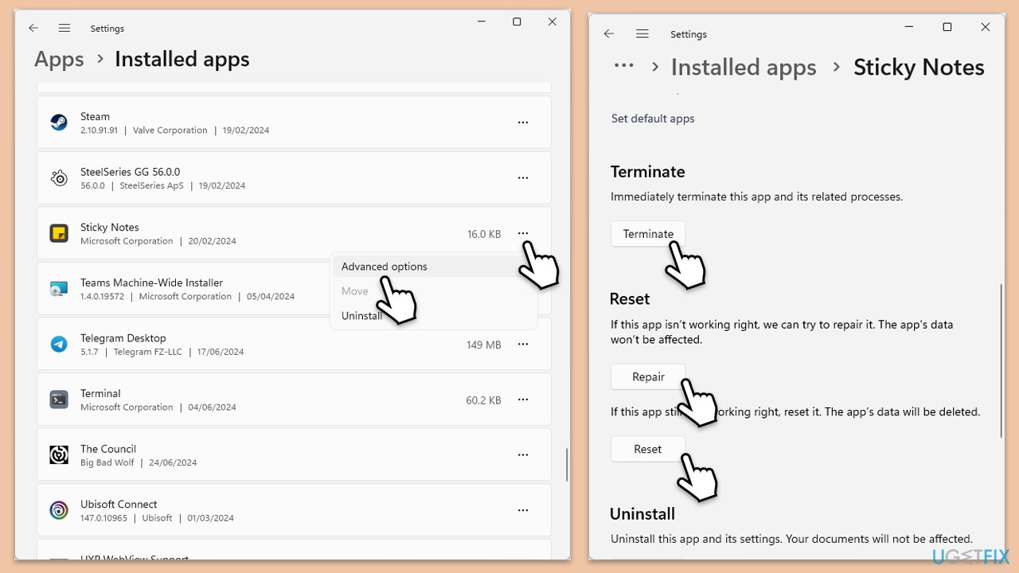Open hamburger menu in Sticky Notes window
Screen dimensions: 1019x573
point(642,34)
